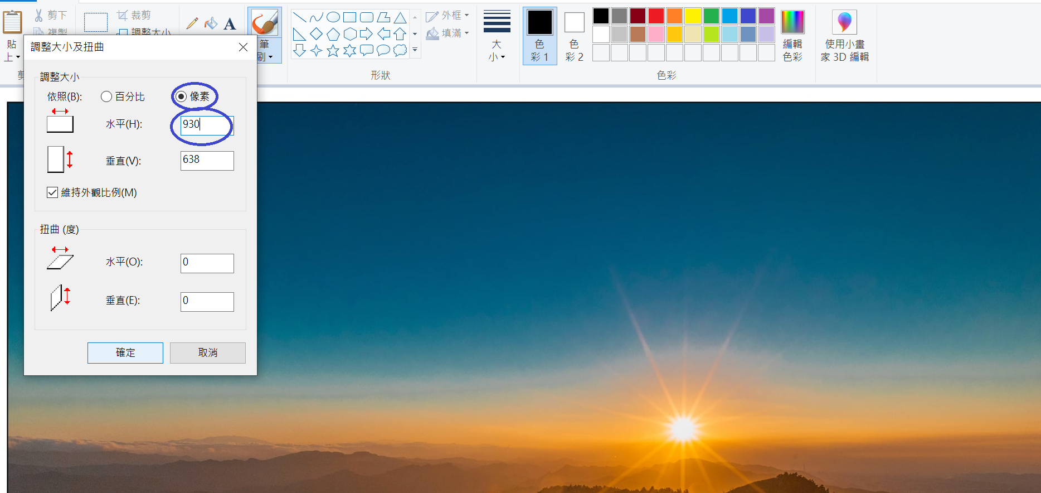1041x493 pixels.
Task: Pick the yellow color swatch
Action: tap(693, 16)
